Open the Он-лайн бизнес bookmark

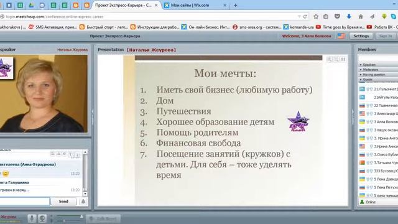(206, 27)
